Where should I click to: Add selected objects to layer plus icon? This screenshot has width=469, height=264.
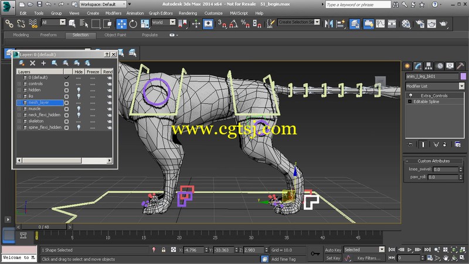(43, 63)
